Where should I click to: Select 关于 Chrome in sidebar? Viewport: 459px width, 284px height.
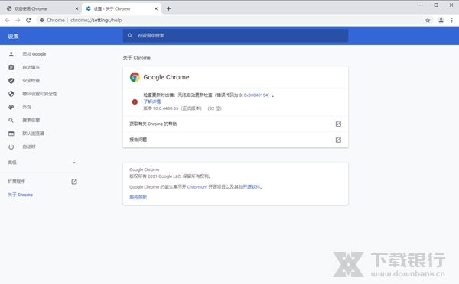(x=20, y=195)
